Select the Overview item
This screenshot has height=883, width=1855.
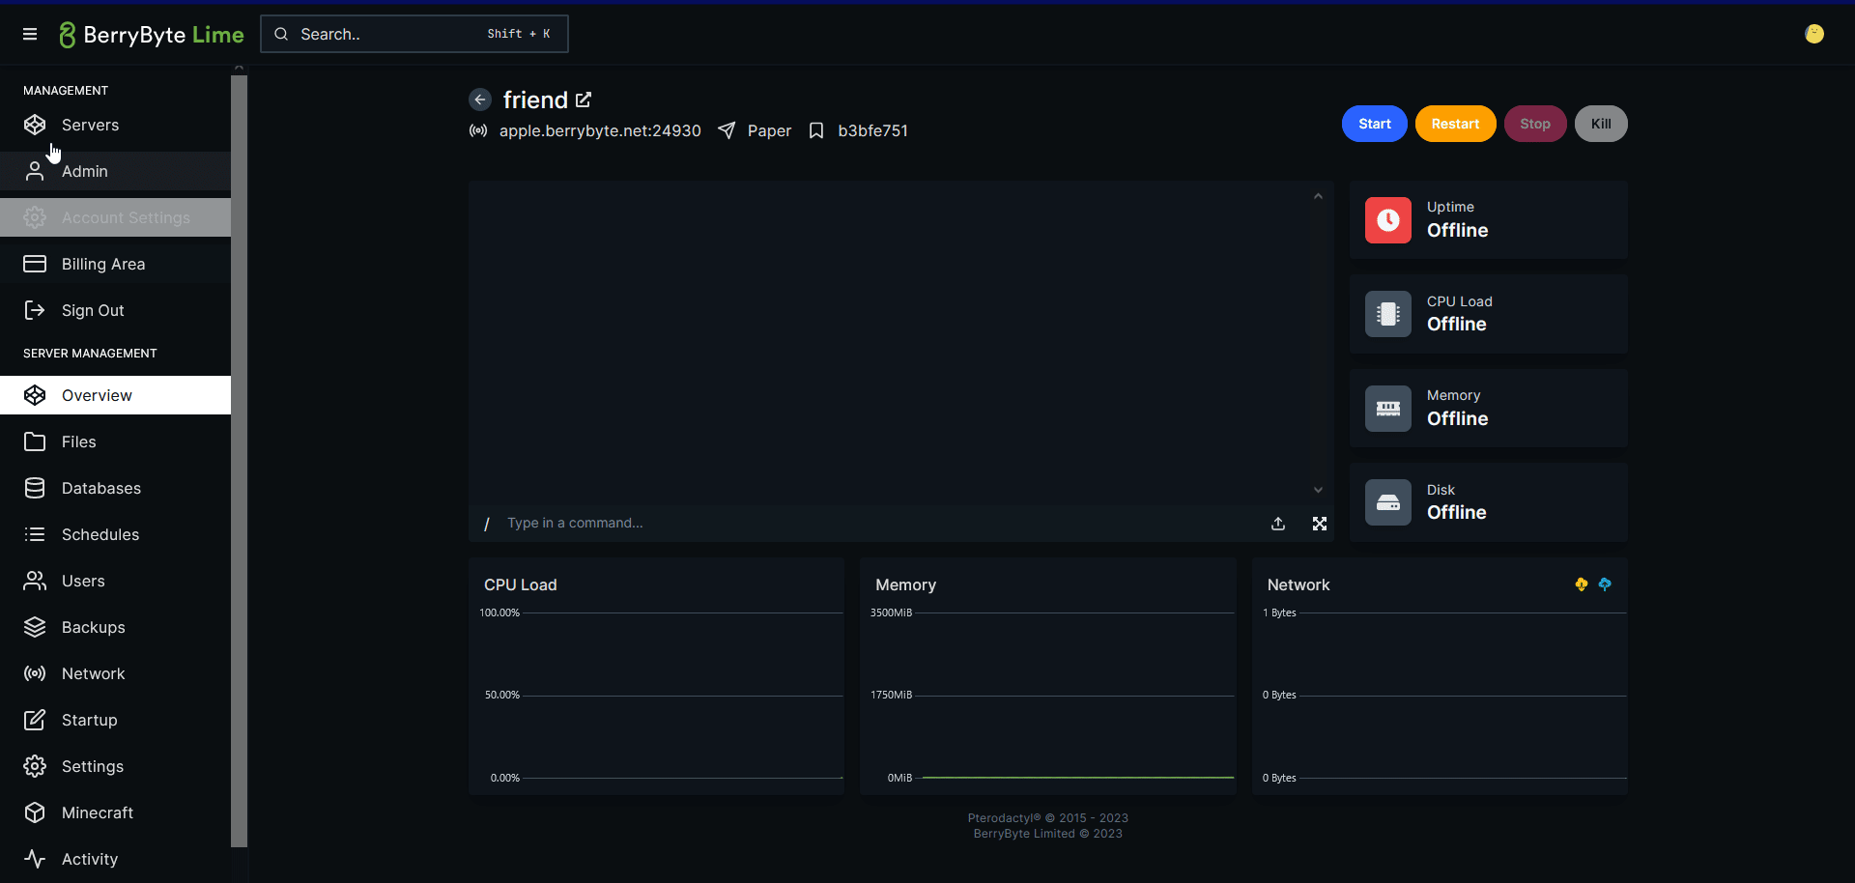(x=116, y=395)
